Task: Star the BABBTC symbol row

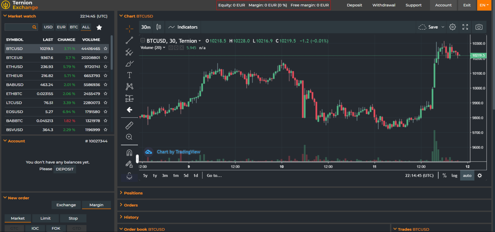Action: (x=105, y=121)
